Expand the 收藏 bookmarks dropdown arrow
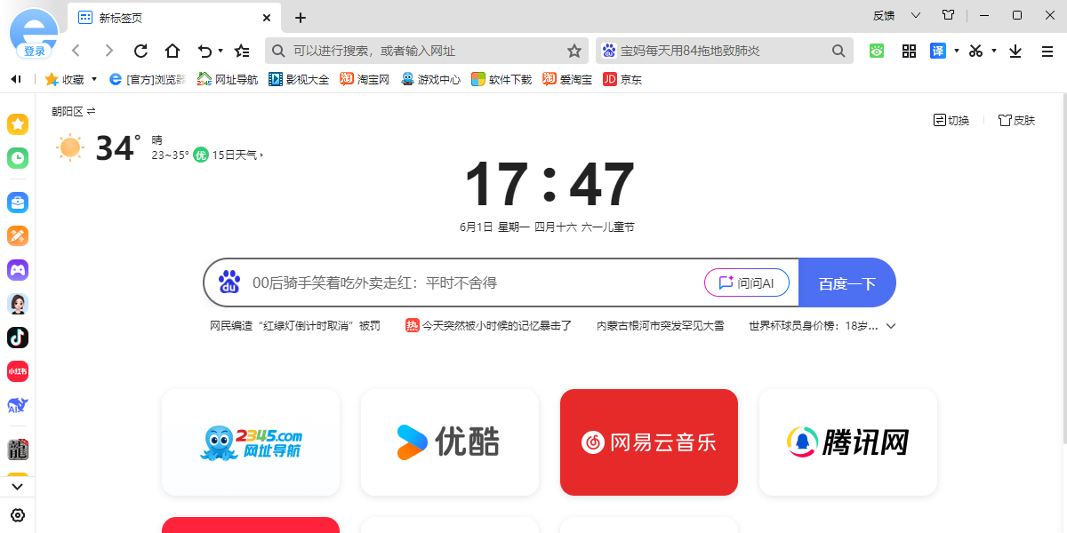Image resolution: width=1067 pixels, height=533 pixels. pyautogui.click(x=94, y=80)
